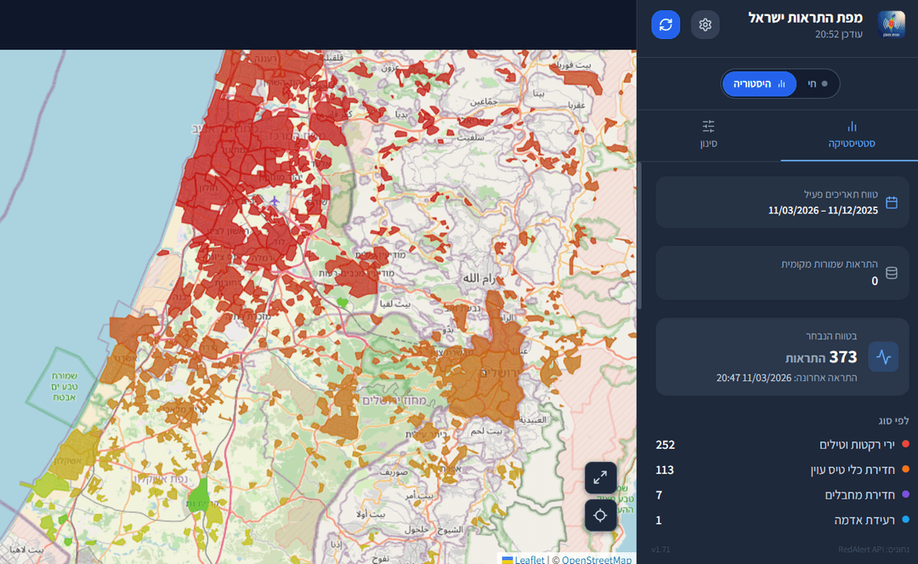
Task: Select history mode (היסטוריה)
Action: pos(759,83)
